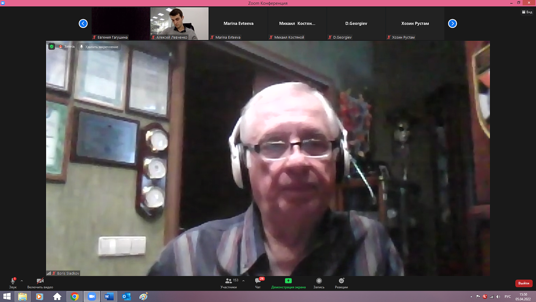Open the Reactions smiley icon
Image resolution: width=536 pixels, height=302 pixels.
[x=341, y=281]
